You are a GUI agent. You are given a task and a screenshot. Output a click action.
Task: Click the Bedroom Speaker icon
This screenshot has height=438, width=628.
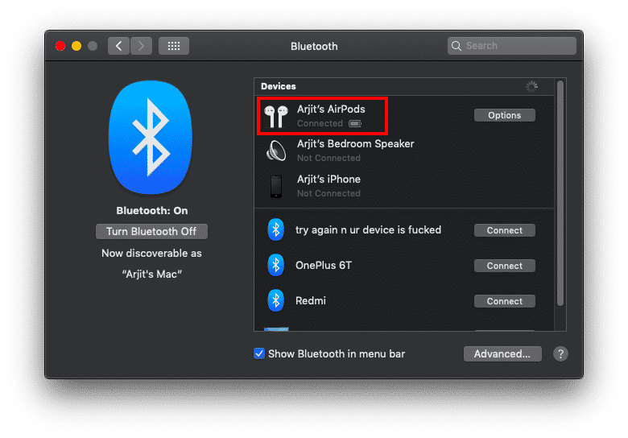(x=276, y=151)
